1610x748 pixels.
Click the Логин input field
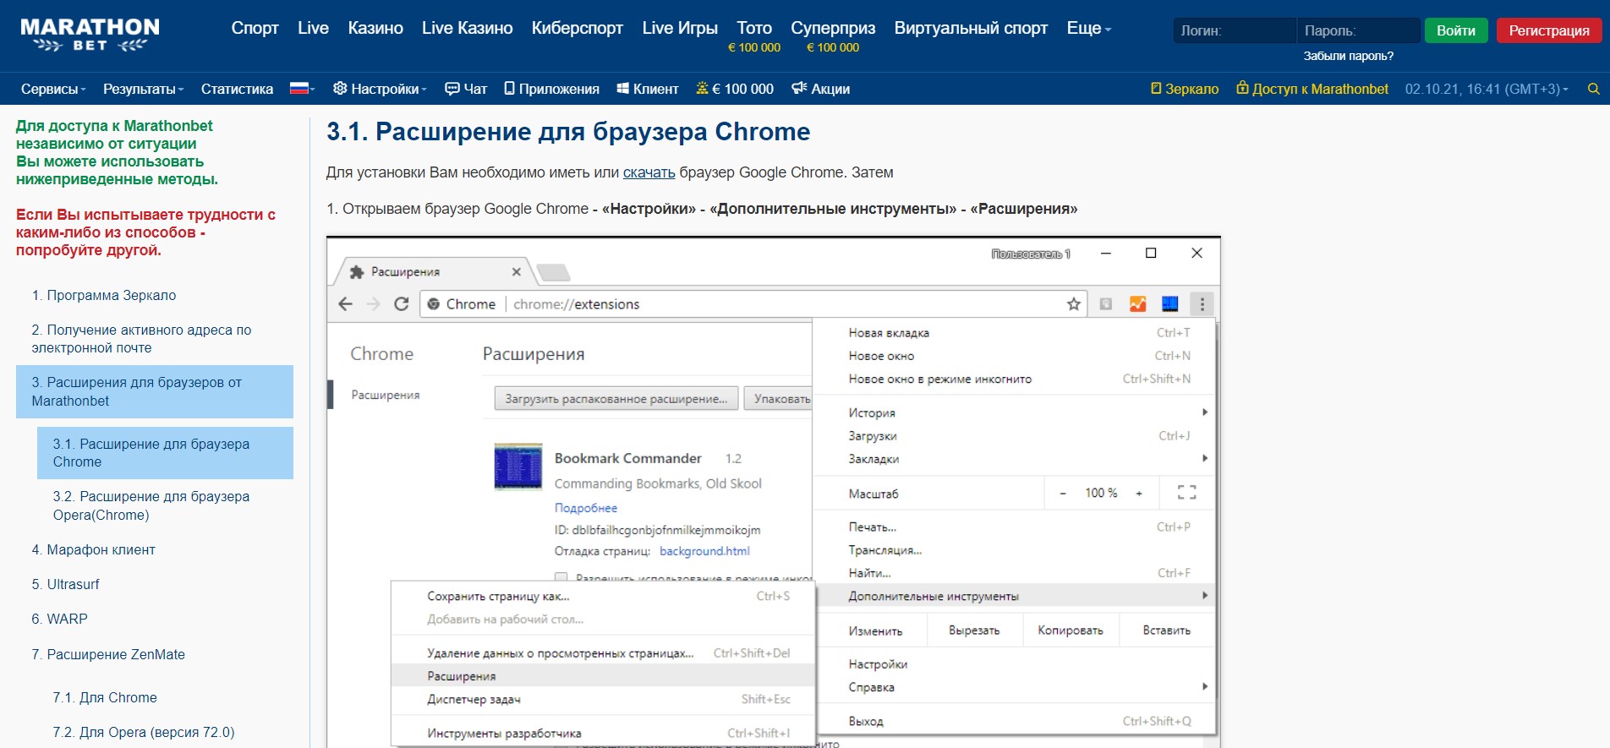1234,30
